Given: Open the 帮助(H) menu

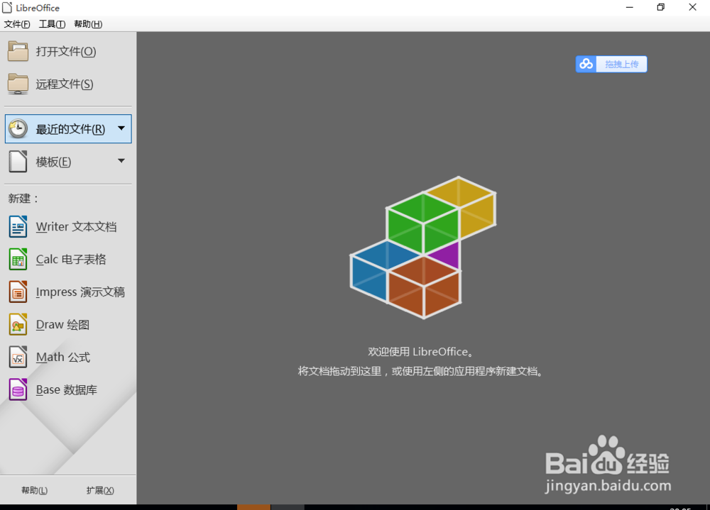Looking at the screenshot, I should coord(88,24).
